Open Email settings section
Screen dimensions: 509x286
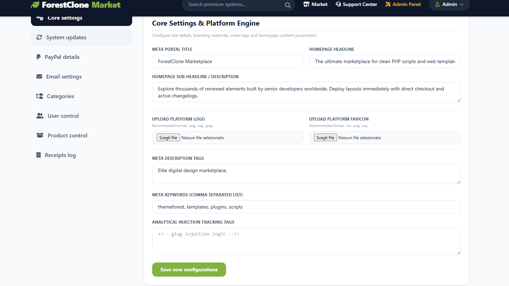(82, 76)
